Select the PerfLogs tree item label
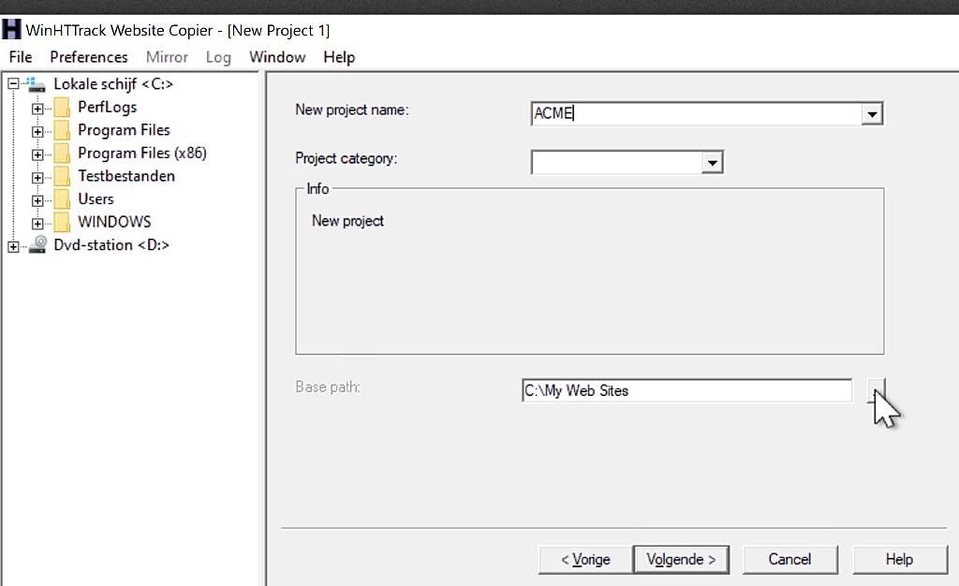 (107, 107)
